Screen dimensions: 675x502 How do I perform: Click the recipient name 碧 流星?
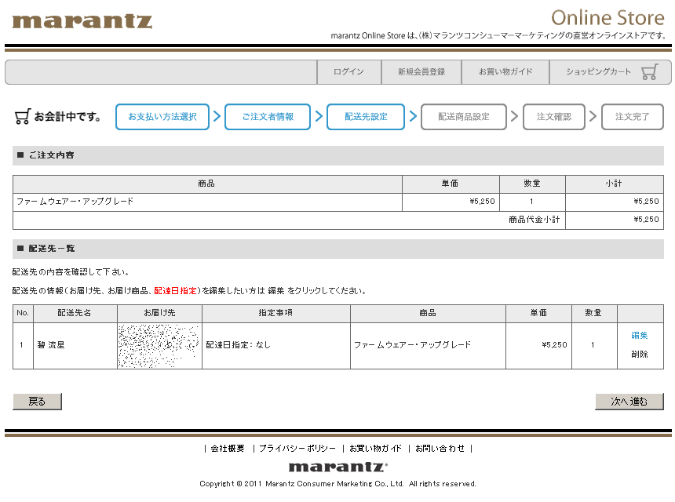[51, 345]
